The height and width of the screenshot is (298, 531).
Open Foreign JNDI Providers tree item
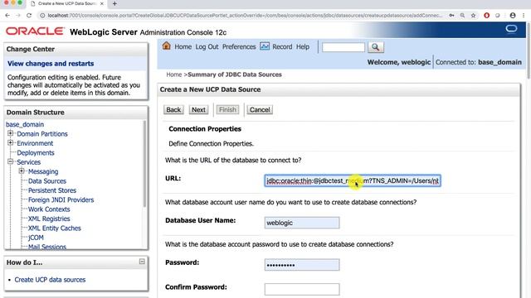[61, 200]
